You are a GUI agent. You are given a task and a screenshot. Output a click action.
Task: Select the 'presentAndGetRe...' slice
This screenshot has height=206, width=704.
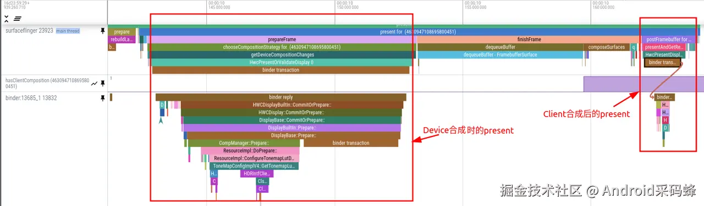tap(664, 47)
